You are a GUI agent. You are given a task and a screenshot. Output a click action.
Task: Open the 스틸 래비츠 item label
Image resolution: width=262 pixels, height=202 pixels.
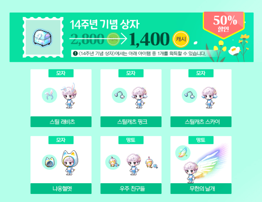(x=61, y=122)
